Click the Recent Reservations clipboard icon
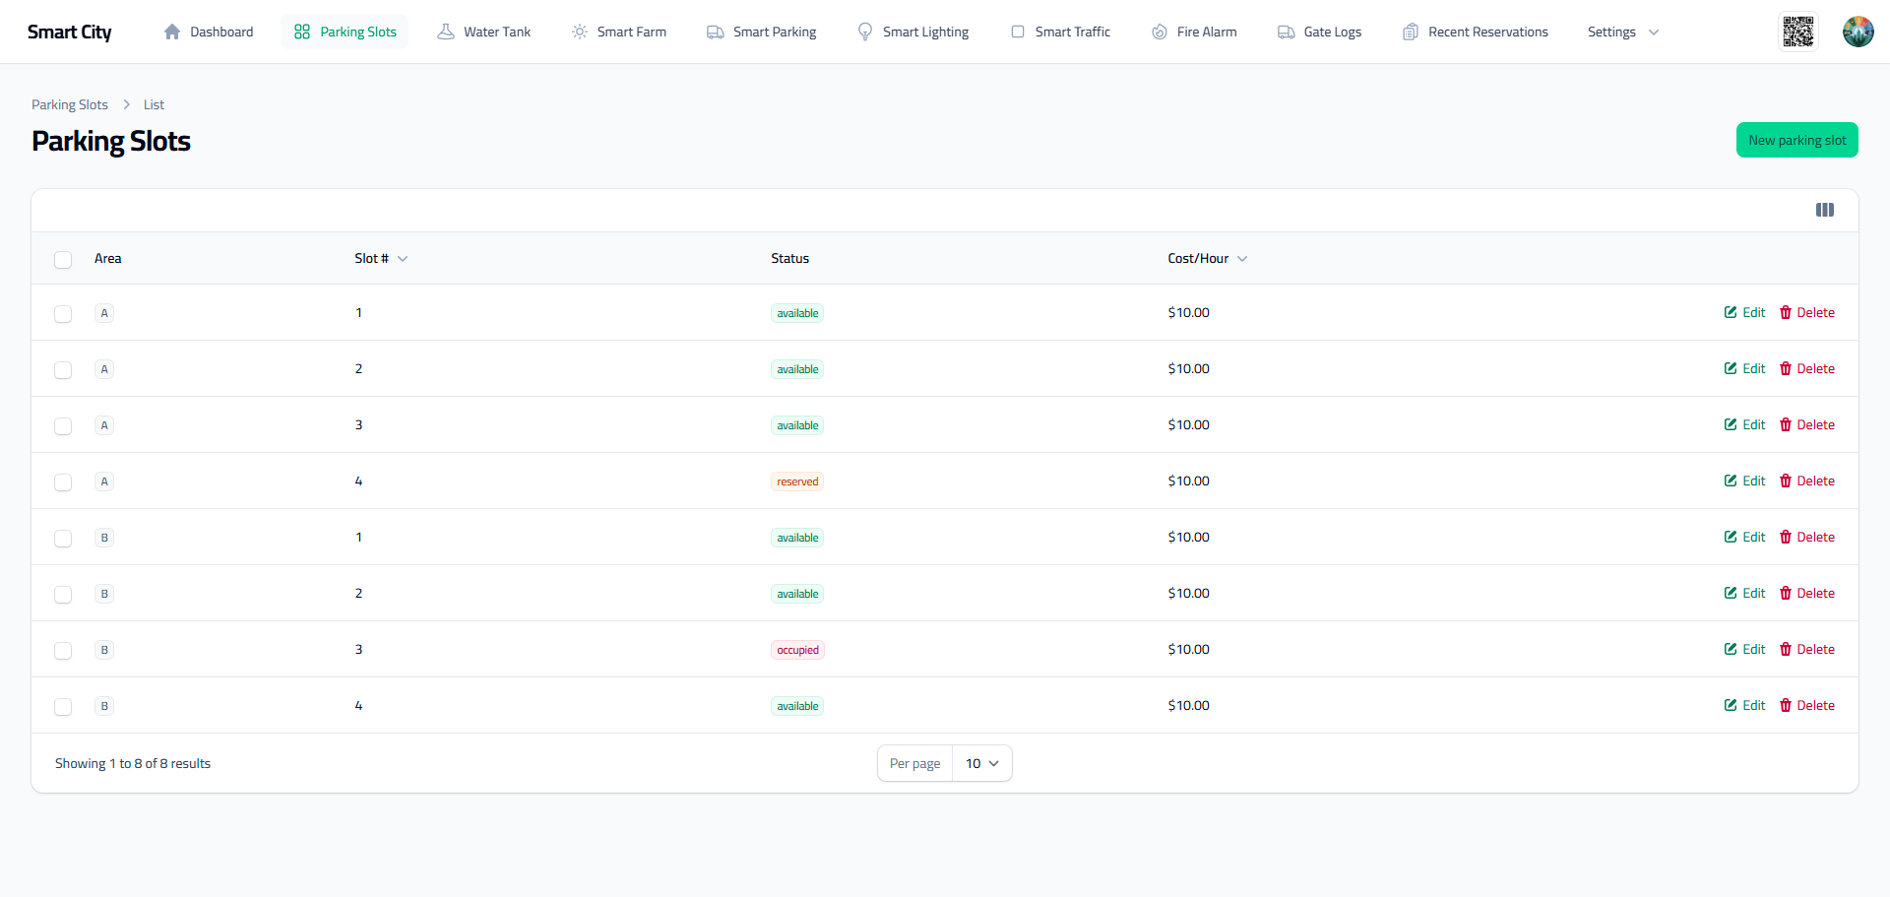The width and height of the screenshot is (1890, 897). pyautogui.click(x=1411, y=32)
